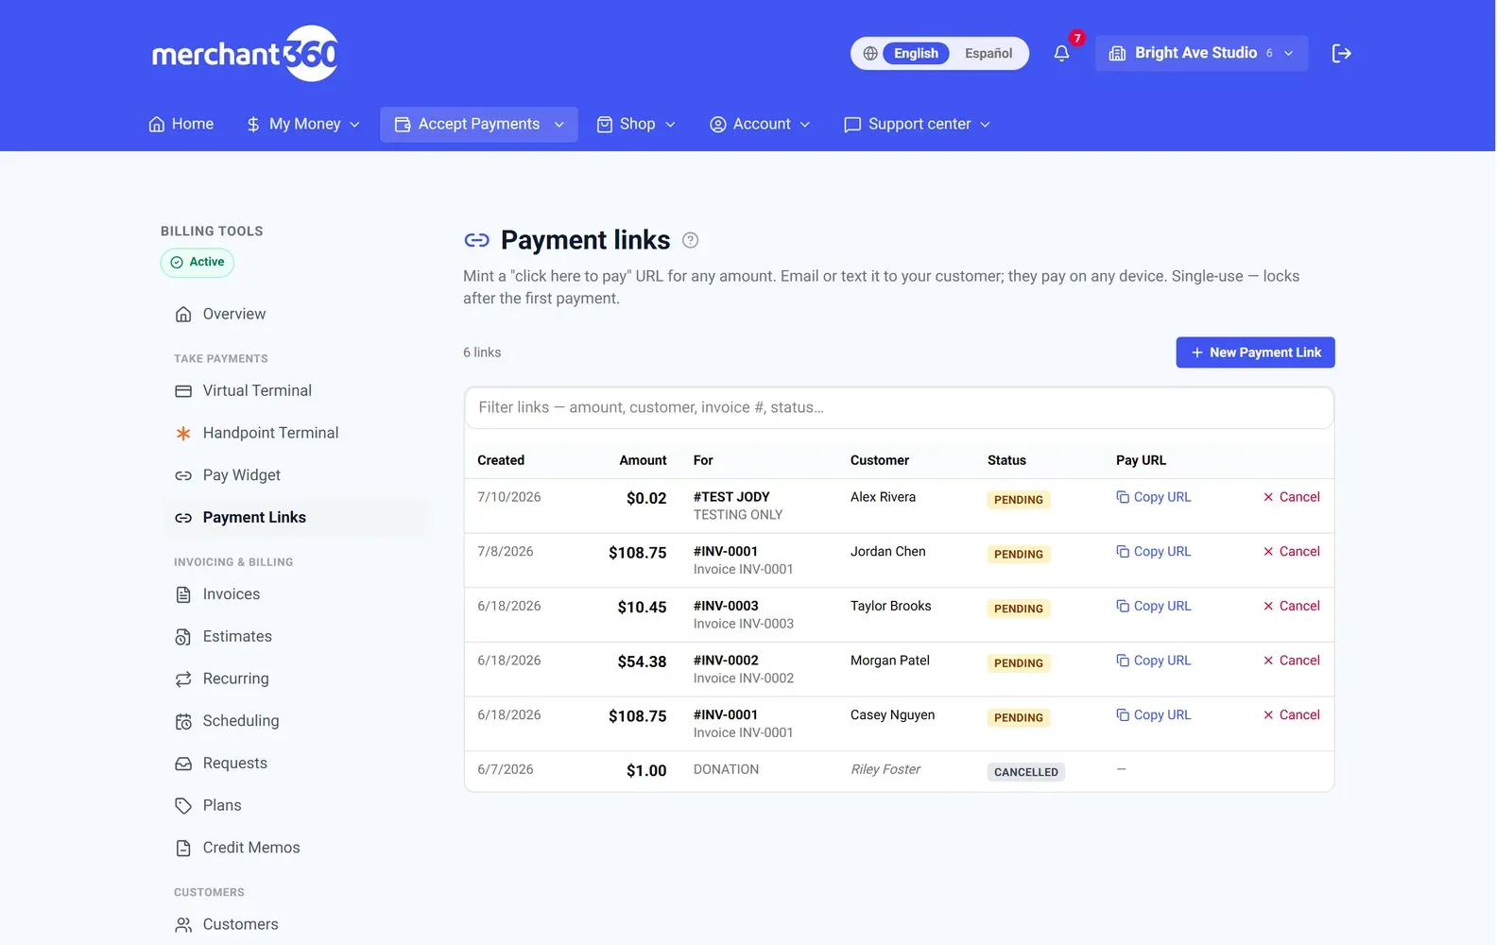This screenshot has width=1512, height=945.
Task: Copy URL for the Morgan Patel link
Action: 1154,661
